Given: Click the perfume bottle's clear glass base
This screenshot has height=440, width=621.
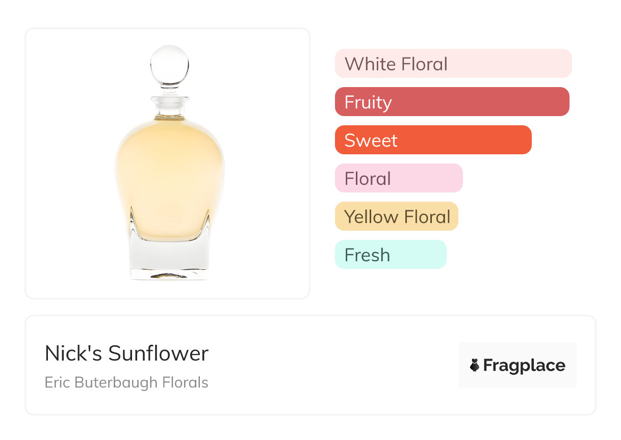Looking at the screenshot, I should pos(169,257).
